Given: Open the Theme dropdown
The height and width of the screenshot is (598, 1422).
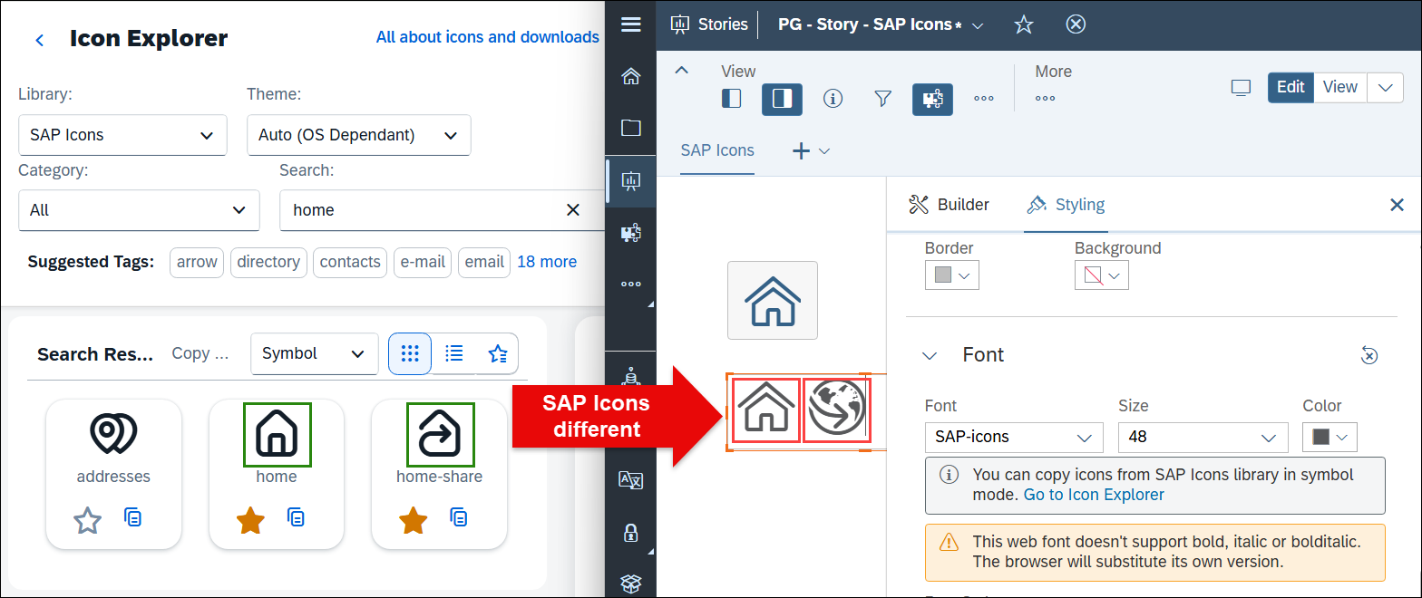Looking at the screenshot, I should coord(359,135).
